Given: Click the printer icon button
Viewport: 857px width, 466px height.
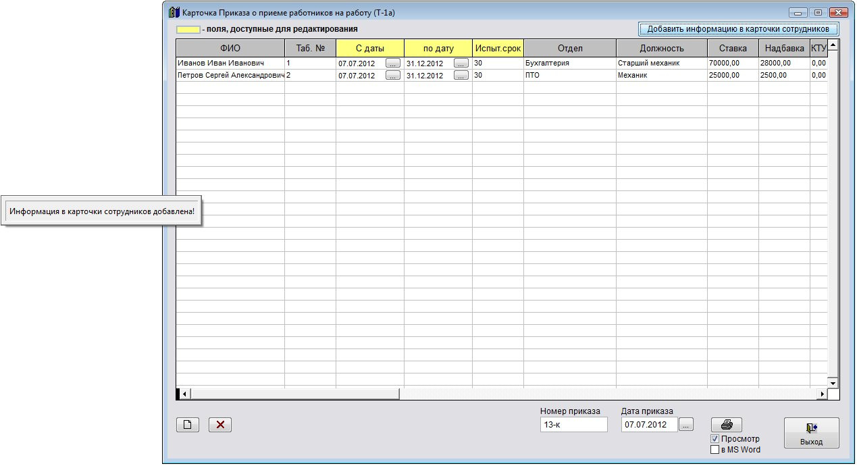Looking at the screenshot, I should (726, 425).
